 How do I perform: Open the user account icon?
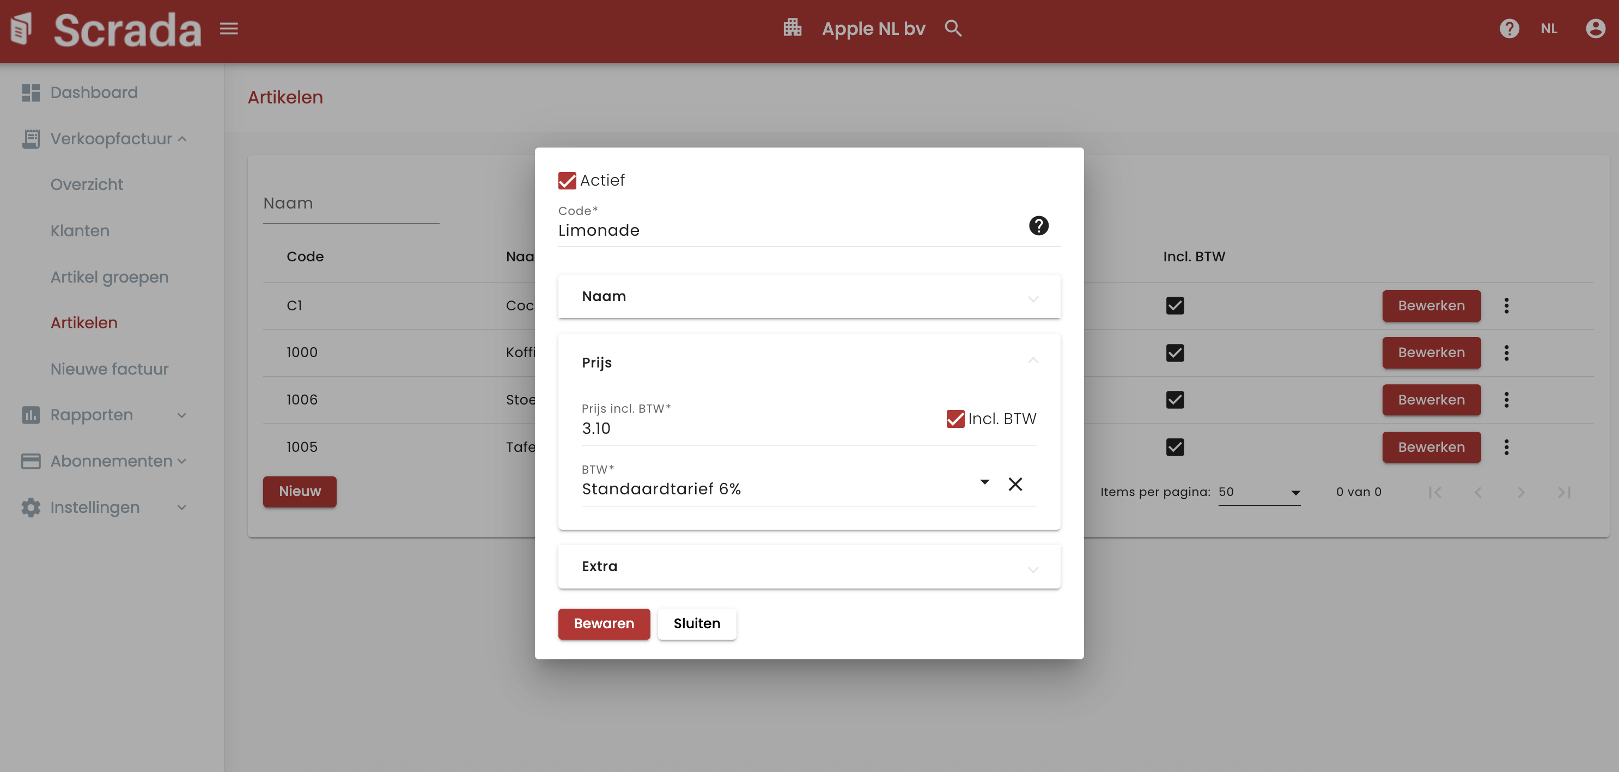(1595, 29)
